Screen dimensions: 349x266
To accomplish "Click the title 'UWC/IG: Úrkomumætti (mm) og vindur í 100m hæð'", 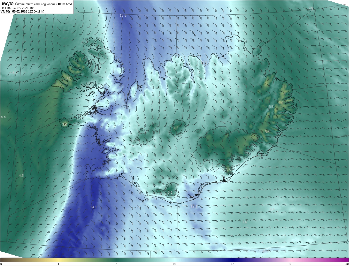I will (36, 4).
